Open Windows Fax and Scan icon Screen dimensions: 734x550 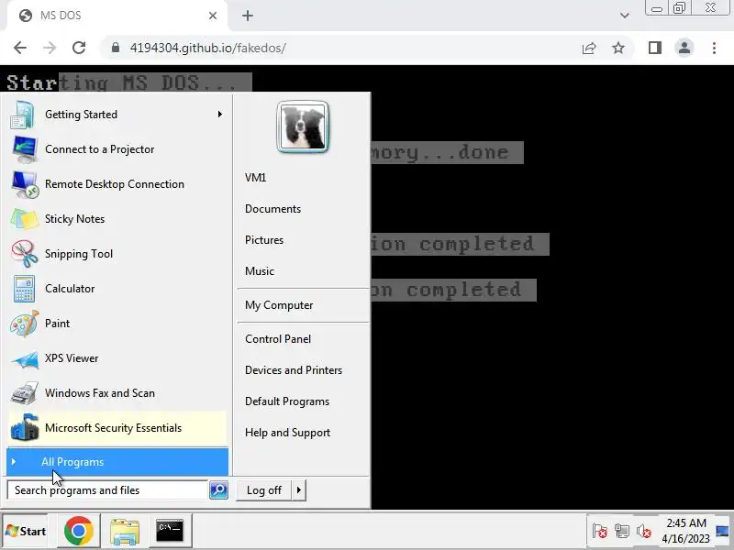click(25, 393)
